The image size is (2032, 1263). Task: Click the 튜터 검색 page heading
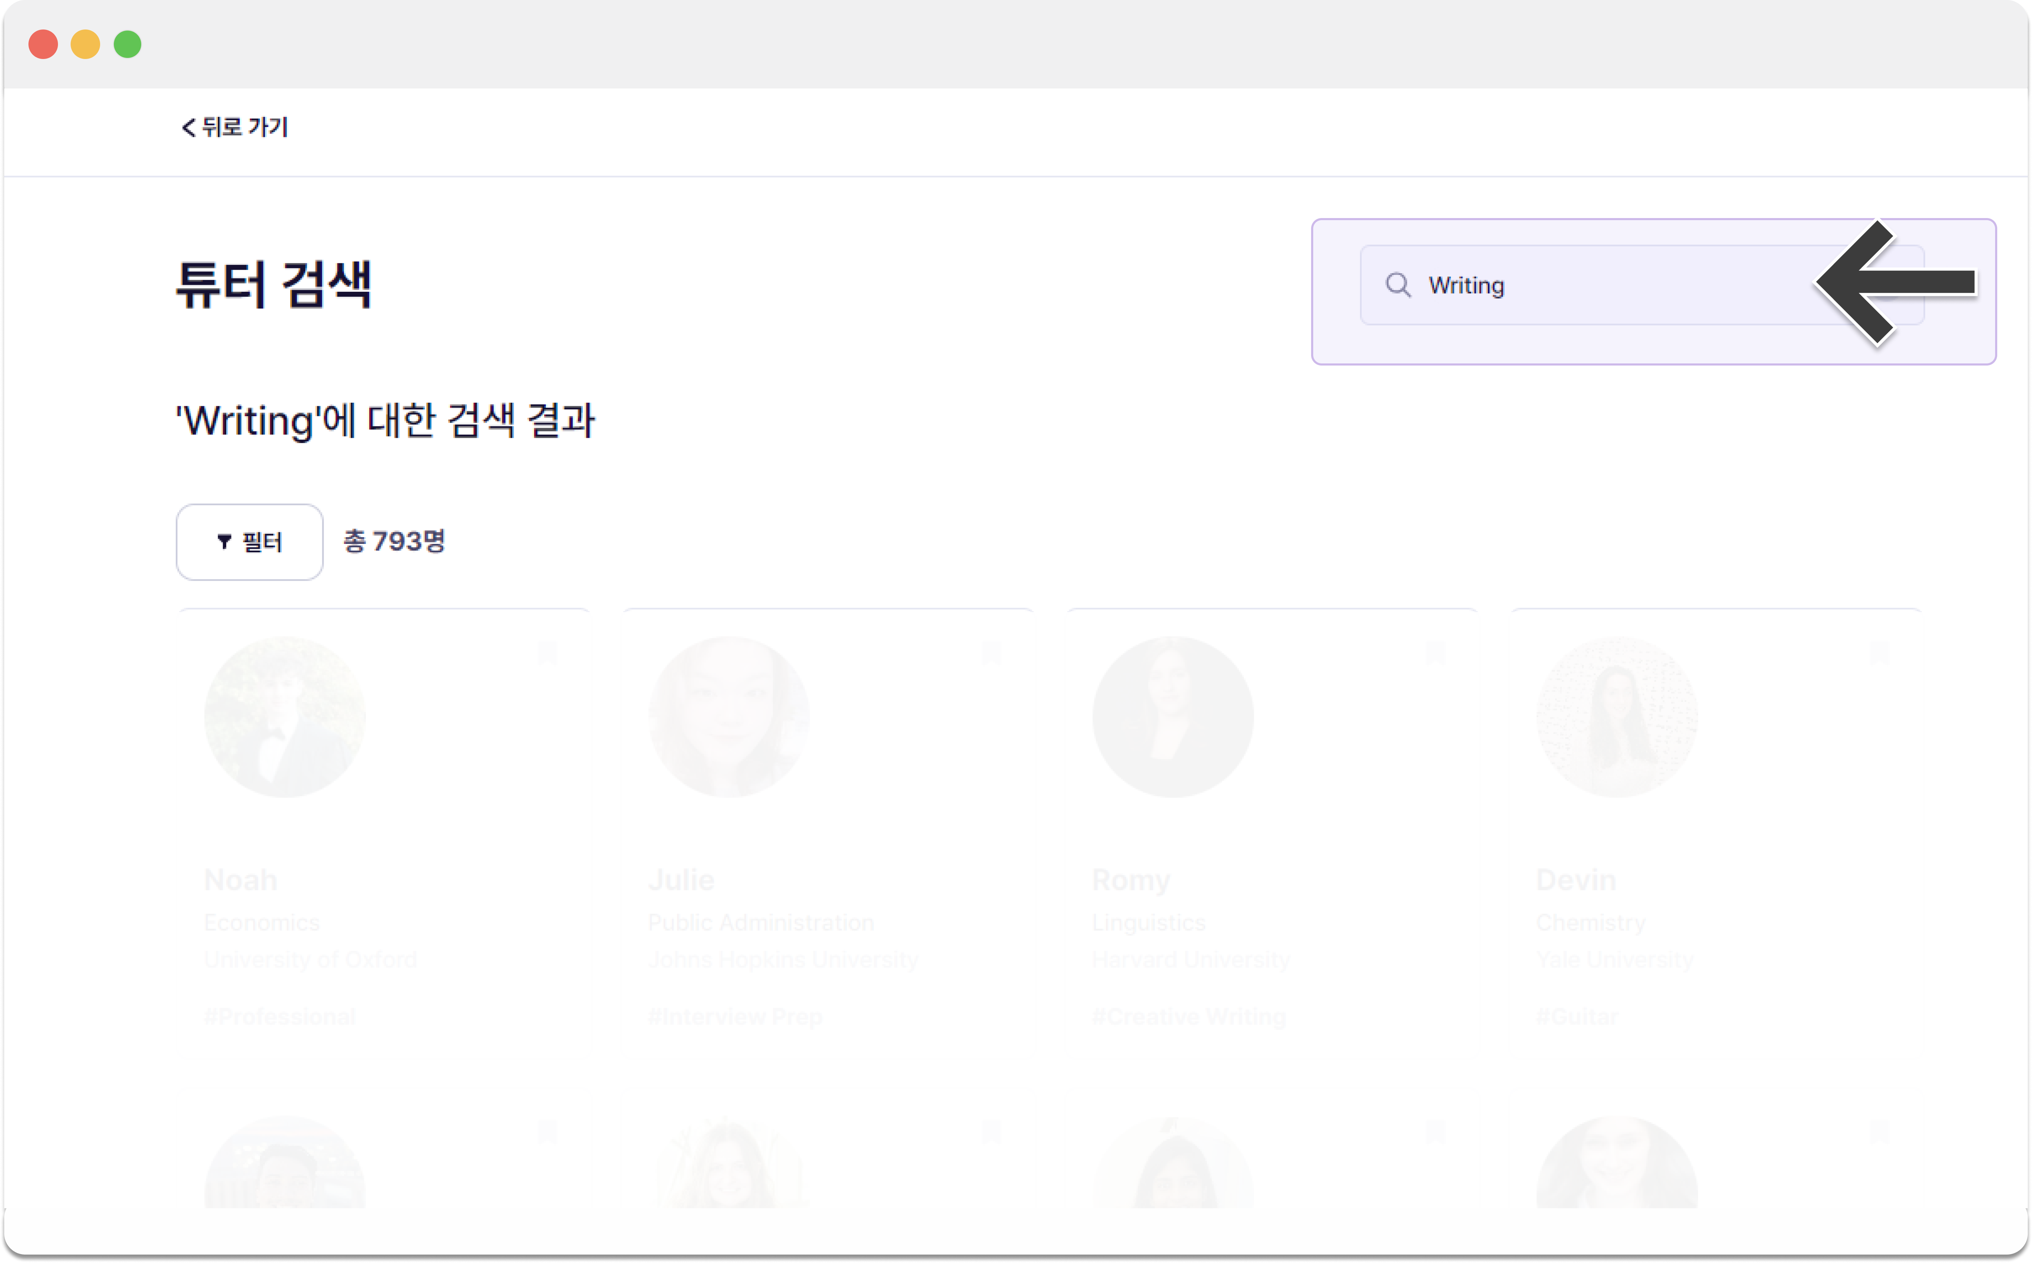[x=273, y=285]
